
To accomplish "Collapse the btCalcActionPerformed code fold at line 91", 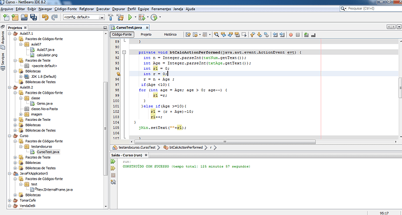I will tap(124, 52).
